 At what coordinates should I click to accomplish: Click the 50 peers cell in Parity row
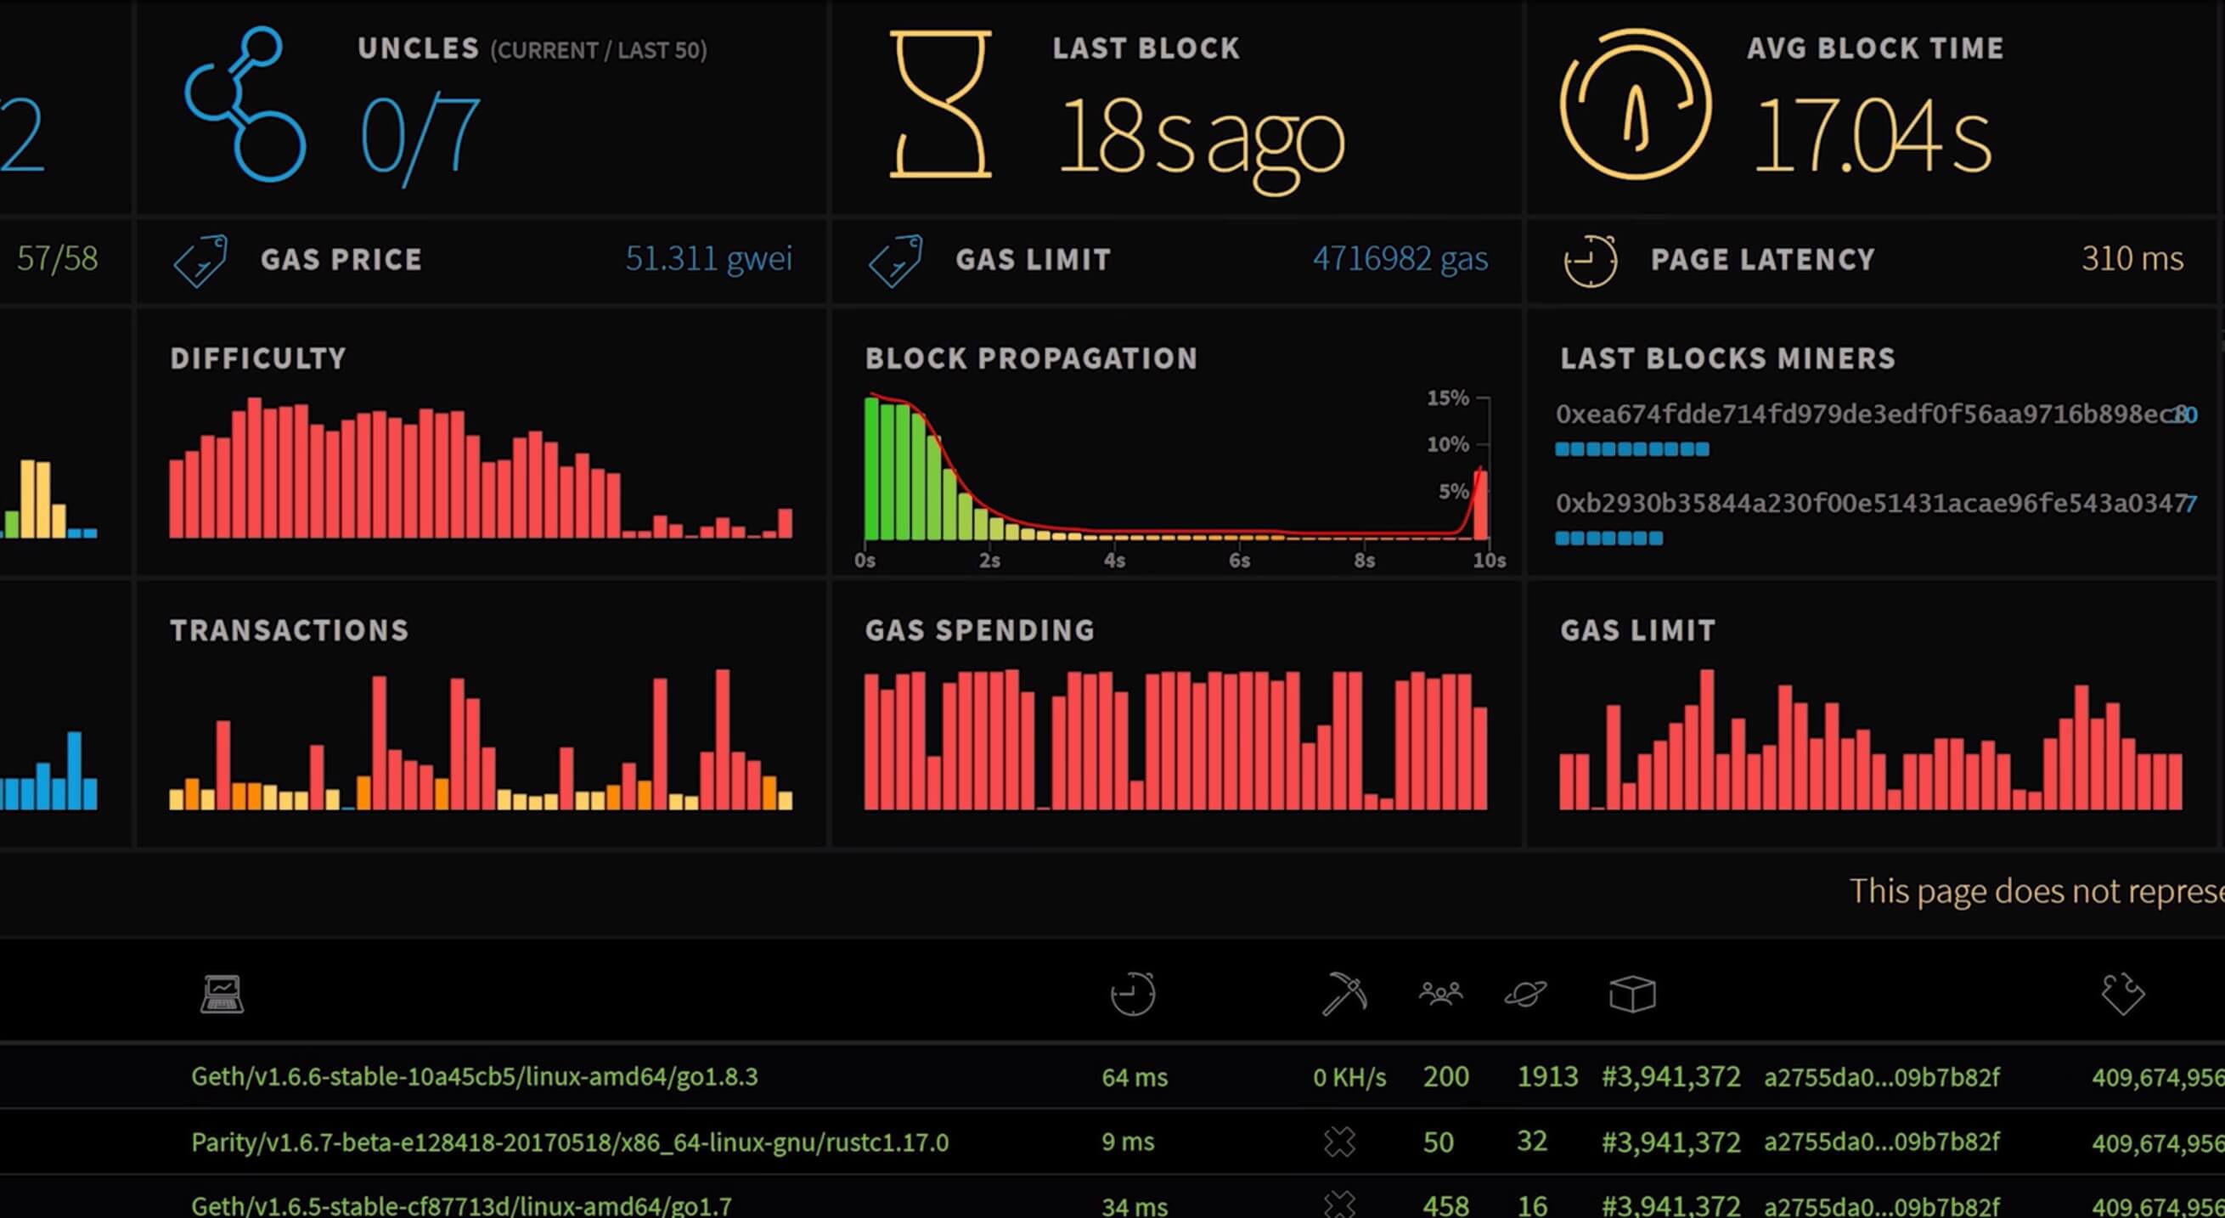click(x=1438, y=1142)
